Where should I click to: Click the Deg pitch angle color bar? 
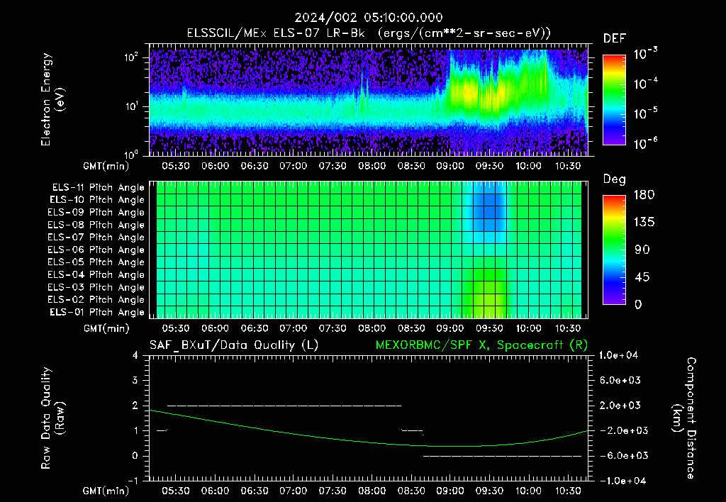coord(614,250)
